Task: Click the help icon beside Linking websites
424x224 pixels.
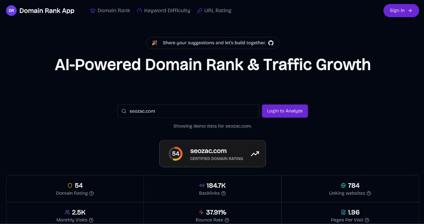Action: (369, 193)
